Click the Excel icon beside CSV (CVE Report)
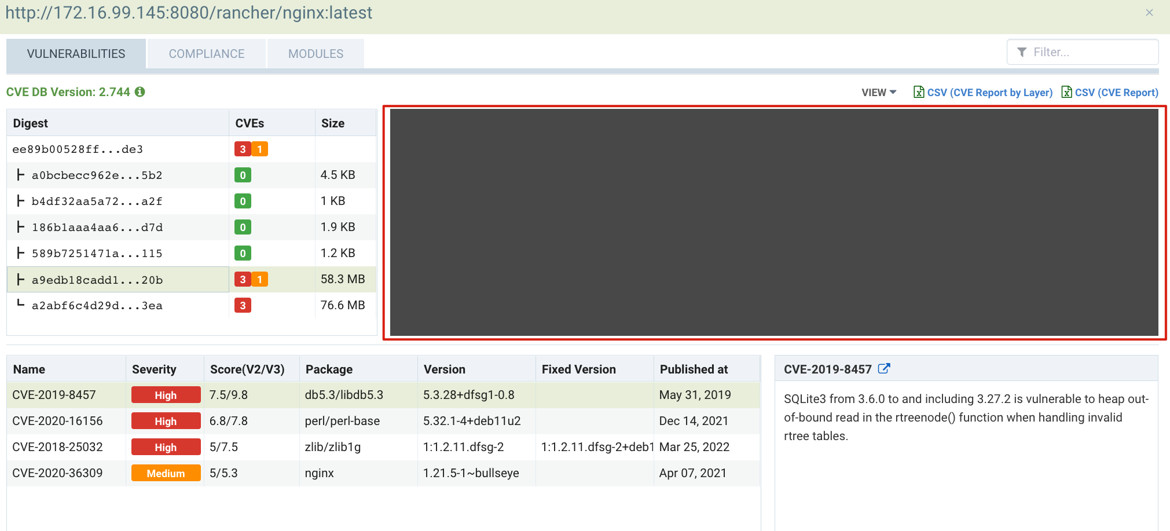1170x531 pixels. click(x=1066, y=92)
